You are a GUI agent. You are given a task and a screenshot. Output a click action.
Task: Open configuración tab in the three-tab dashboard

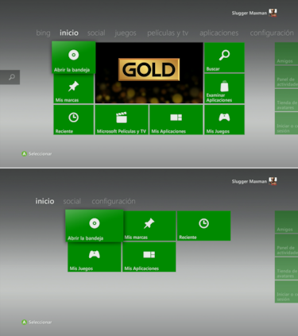114,202
